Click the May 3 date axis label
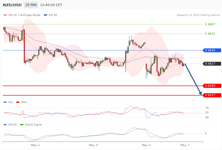The height and width of the screenshot is (150, 222). pyautogui.click(x=93, y=145)
